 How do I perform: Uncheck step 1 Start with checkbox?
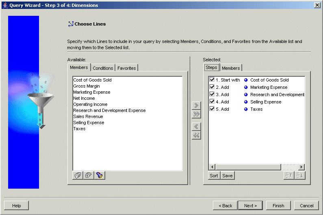point(212,80)
